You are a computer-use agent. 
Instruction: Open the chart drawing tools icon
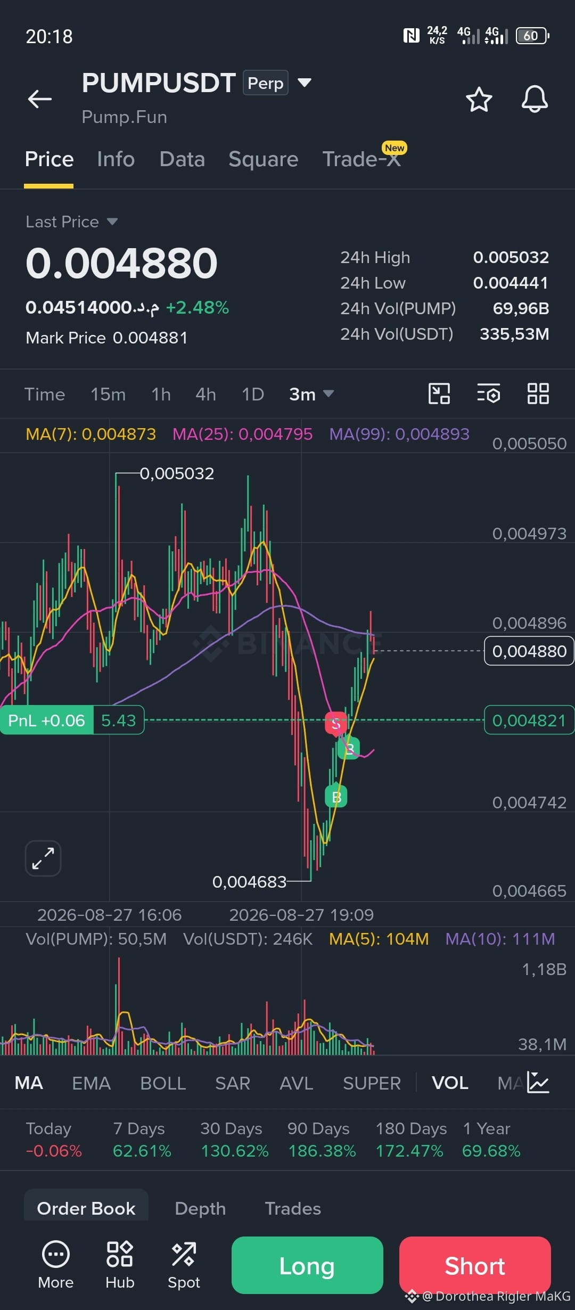(x=439, y=394)
